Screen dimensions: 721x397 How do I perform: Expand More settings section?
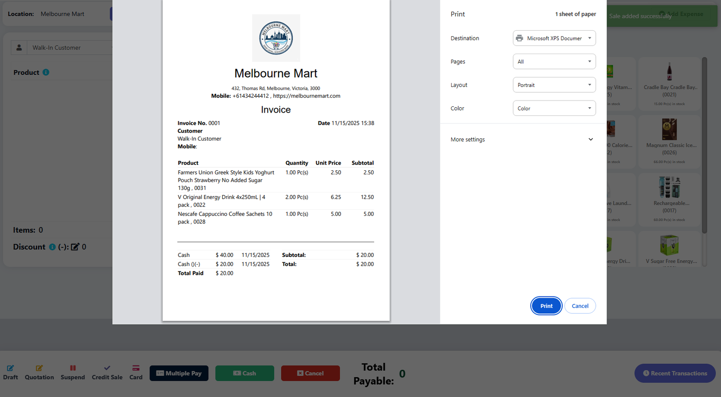coord(523,140)
